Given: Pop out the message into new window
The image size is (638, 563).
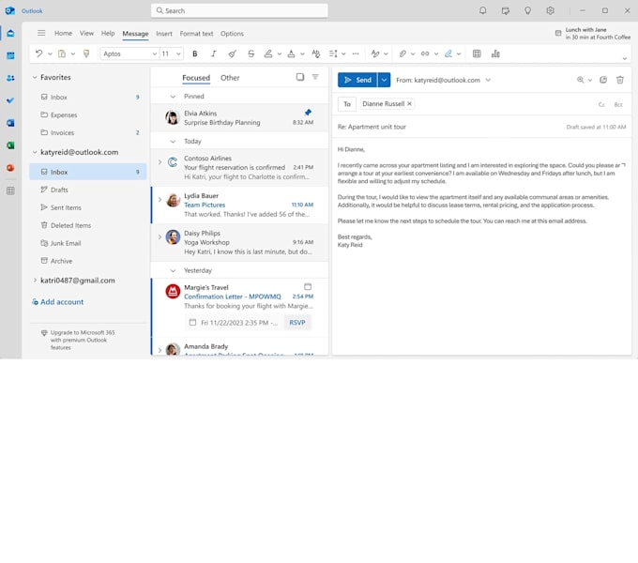Looking at the screenshot, I should pyautogui.click(x=603, y=80).
